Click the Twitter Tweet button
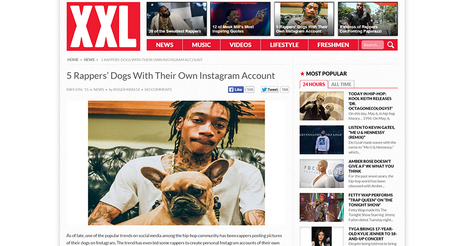Viewport: 465px width, 246px height. 270,90
